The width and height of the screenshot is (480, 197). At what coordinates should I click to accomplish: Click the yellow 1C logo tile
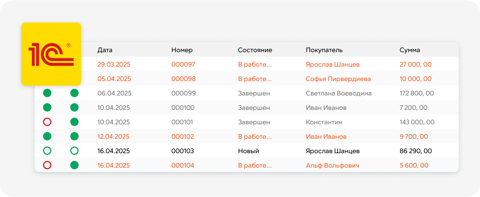51,54
